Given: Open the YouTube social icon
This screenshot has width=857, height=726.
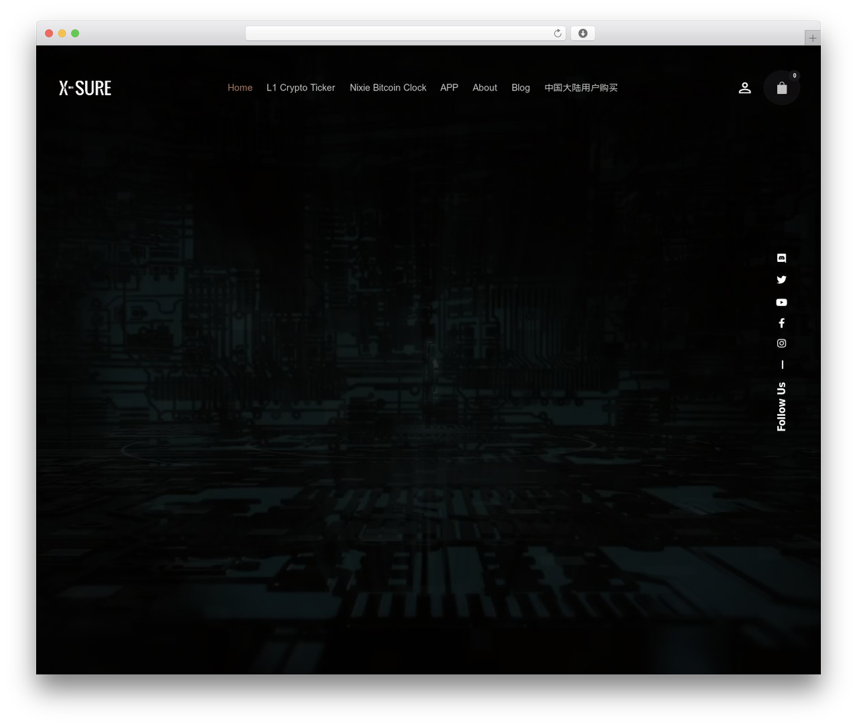Looking at the screenshot, I should 781,302.
